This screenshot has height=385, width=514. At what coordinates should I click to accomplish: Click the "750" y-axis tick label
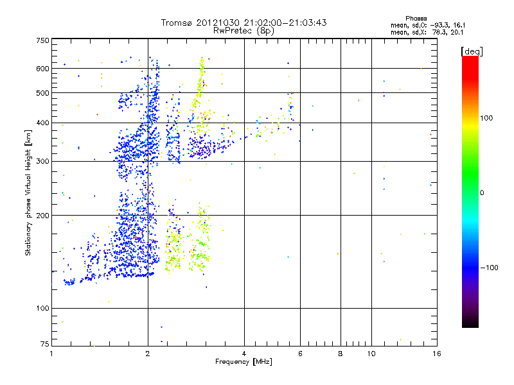[x=42, y=40]
